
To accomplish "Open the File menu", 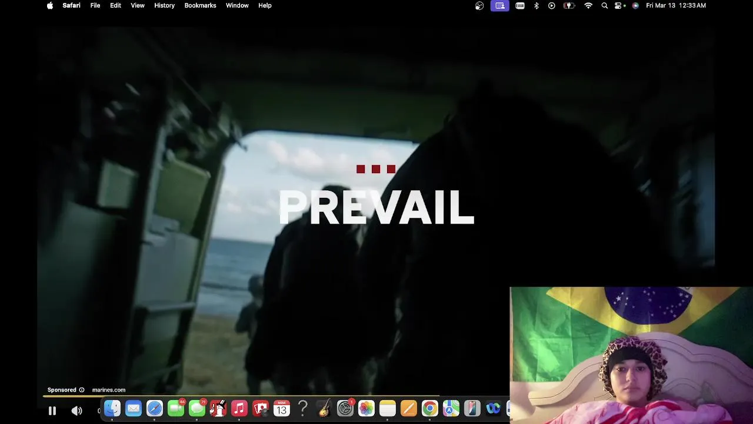I will click(95, 5).
